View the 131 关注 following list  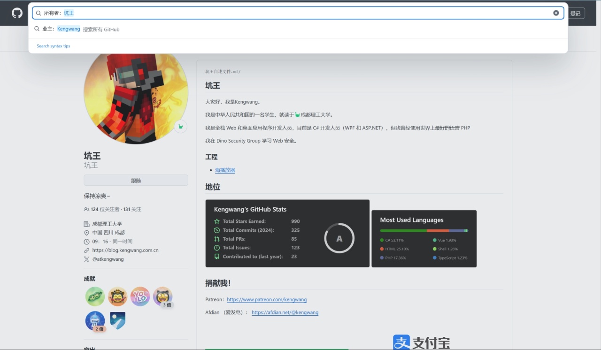point(132,209)
